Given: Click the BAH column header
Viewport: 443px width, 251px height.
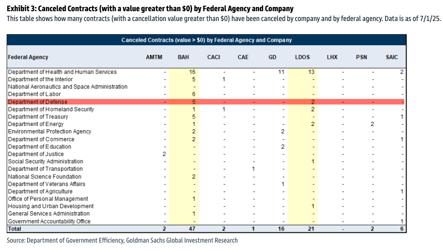Looking at the screenshot, I should (x=183, y=57).
